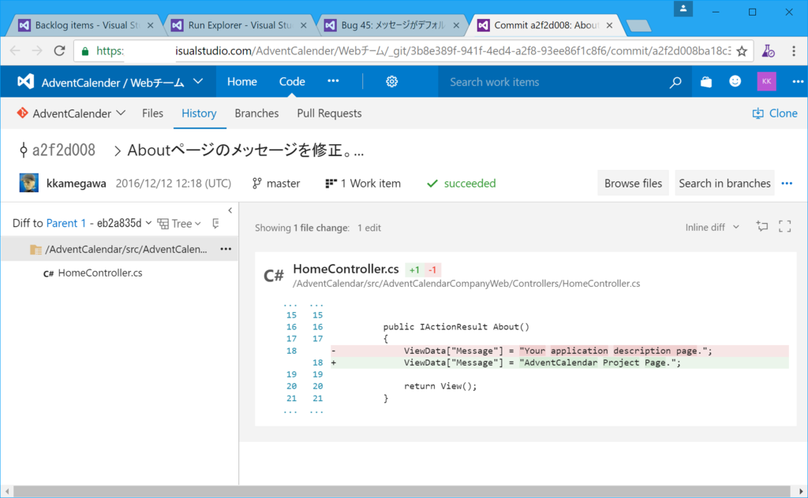Screen dimensions: 808x498
Task: Click the browser forward arrow
Action: tap(37, 50)
